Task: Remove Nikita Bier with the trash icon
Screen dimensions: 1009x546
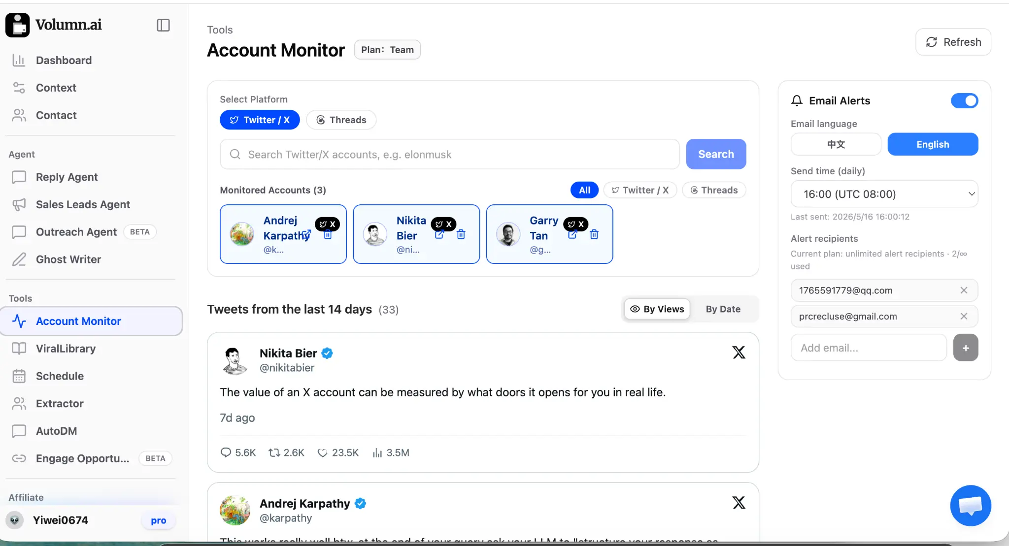Action: [x=461, y=234]
